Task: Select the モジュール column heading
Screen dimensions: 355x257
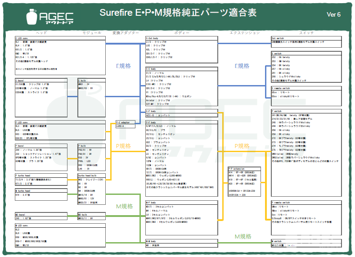Action: tap(92, 33)
